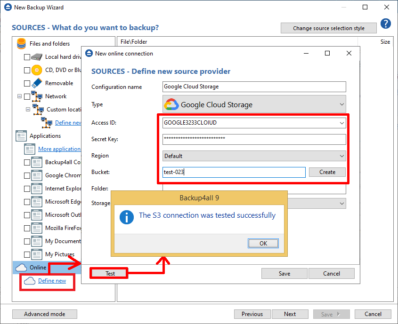Click the network icon beside Define new link

[x=47, y=123]
